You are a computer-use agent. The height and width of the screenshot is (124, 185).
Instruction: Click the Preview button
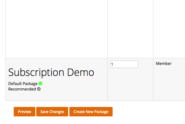(24, 112)
